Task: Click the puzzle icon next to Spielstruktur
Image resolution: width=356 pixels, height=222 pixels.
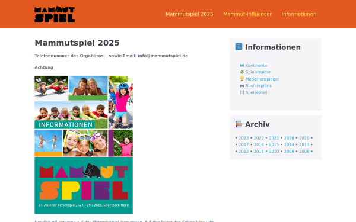Action: pyautogui.click(x=242, y=72)
